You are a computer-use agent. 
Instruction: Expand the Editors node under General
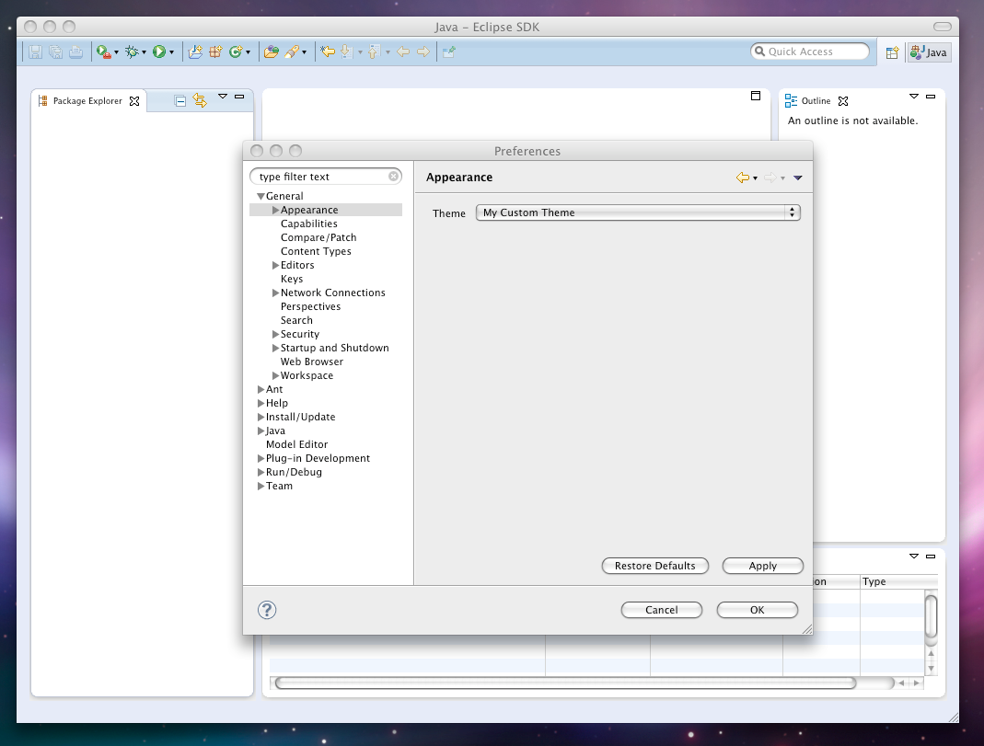(275, 265)
